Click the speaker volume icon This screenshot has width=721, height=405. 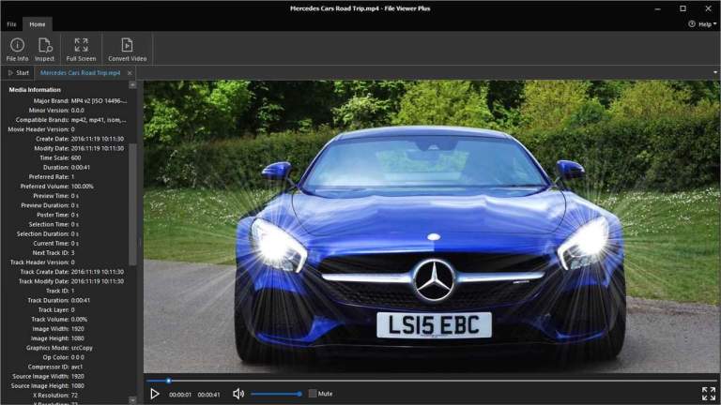pos(238,394)
